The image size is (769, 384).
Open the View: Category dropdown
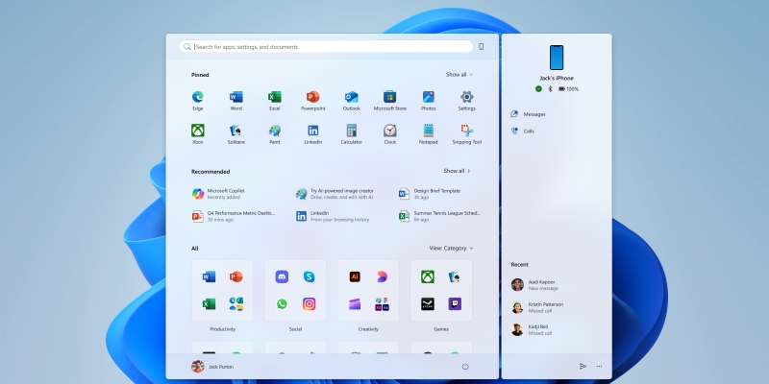tap(451, 249)
